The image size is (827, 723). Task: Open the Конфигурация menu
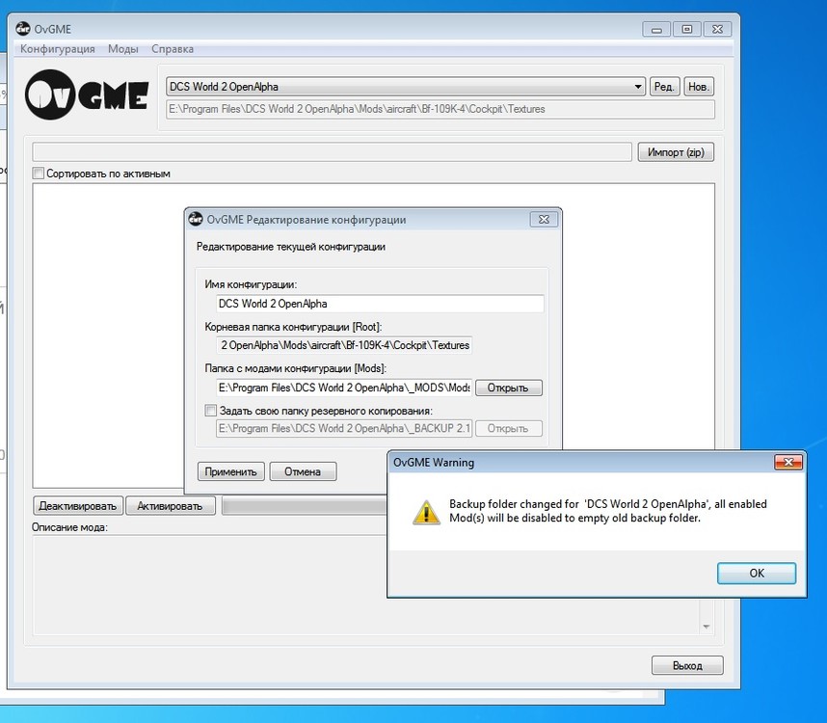click(x=58, y=49)
